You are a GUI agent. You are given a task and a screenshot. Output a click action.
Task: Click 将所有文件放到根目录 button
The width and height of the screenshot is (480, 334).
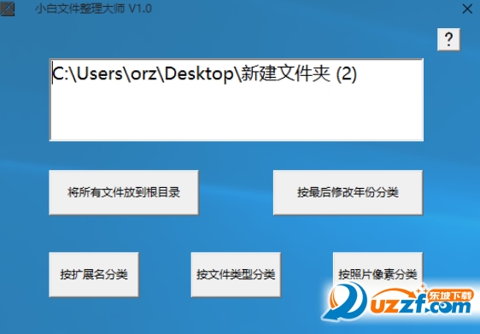click(124, 192)
